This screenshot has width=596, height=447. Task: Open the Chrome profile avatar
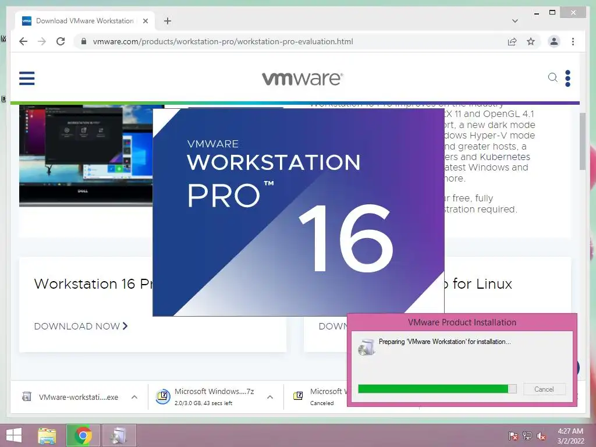(554, 41)
